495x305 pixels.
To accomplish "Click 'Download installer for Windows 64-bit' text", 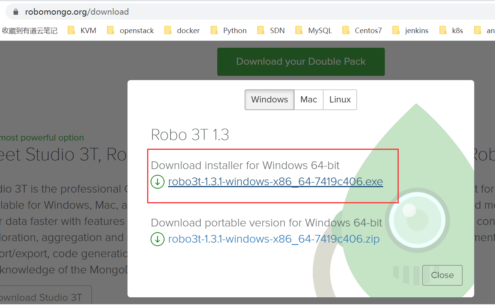I will point(245,166).
